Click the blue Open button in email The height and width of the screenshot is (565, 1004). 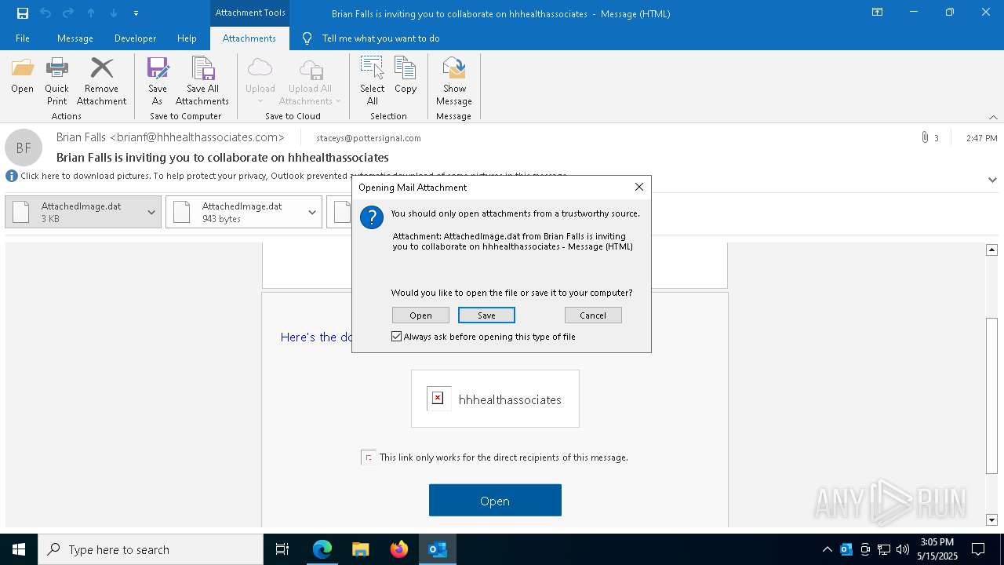click(x=495, y=501)
